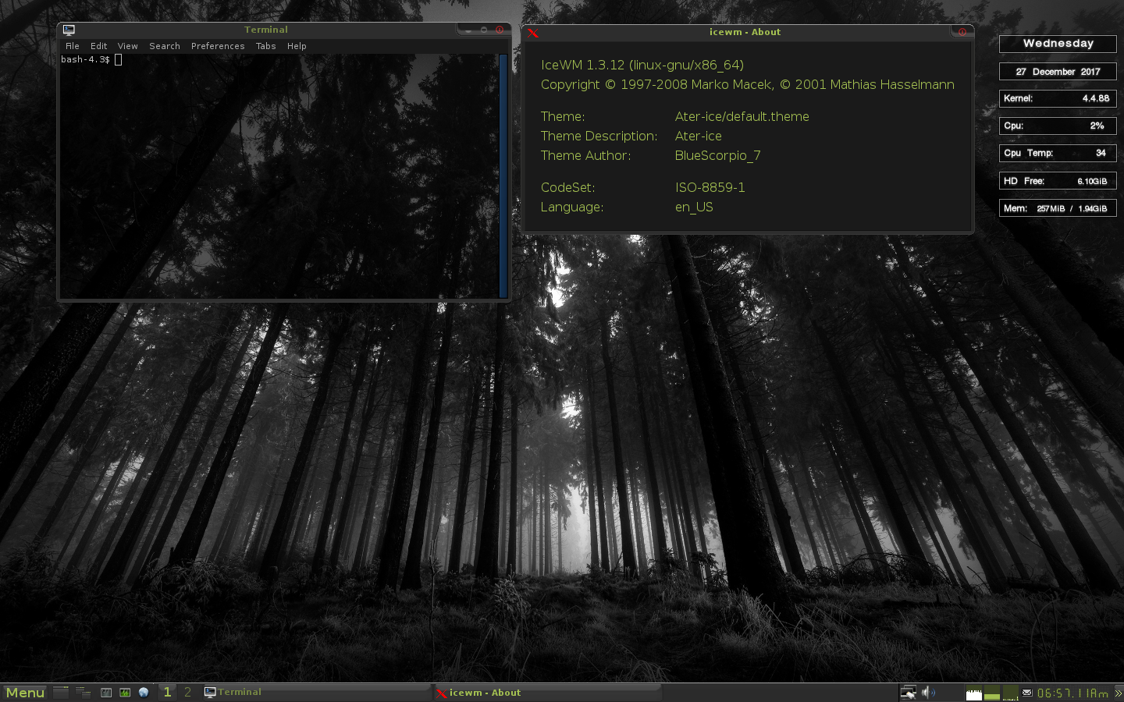Launch the system monitor taskbar icon

125,693
